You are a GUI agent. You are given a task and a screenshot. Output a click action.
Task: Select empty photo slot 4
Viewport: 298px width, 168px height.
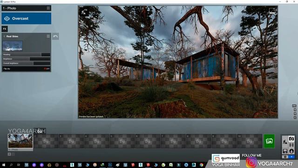click(x=97, y=141)
